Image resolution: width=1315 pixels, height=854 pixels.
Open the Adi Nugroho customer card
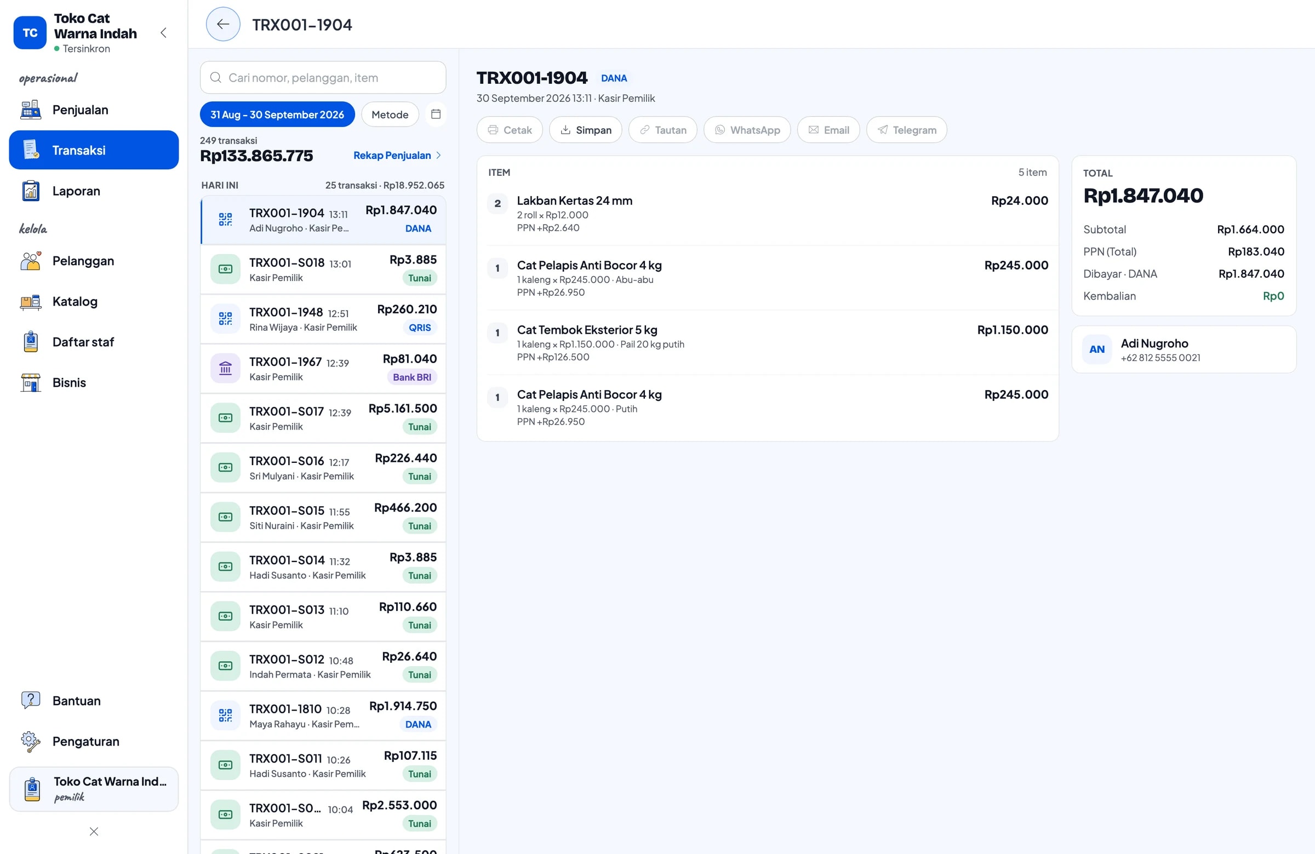click(1183, 349)
